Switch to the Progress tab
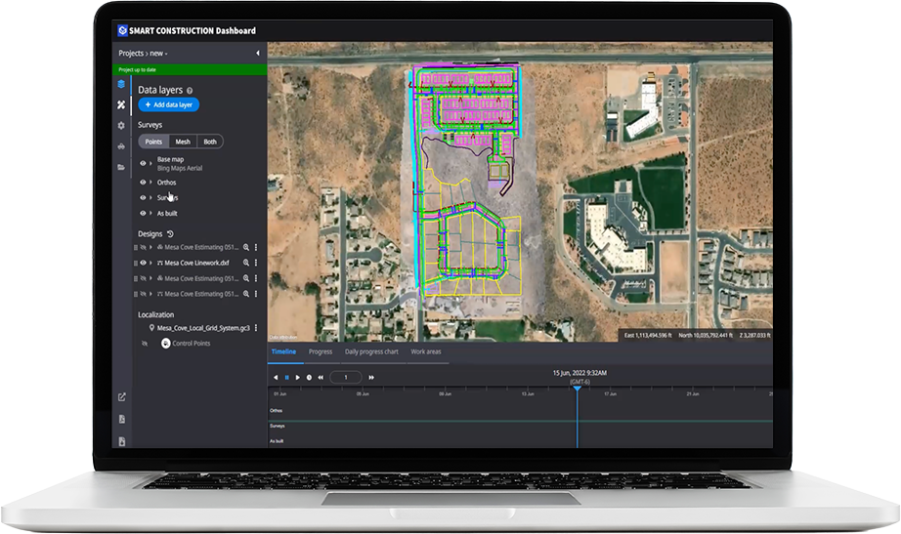This screenshot has width=901, height=534. 321,352
